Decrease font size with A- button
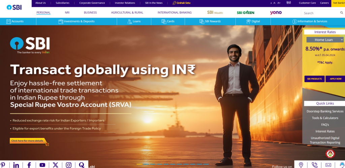The height and width of the screenshot is (168, 345). point(275,3)
